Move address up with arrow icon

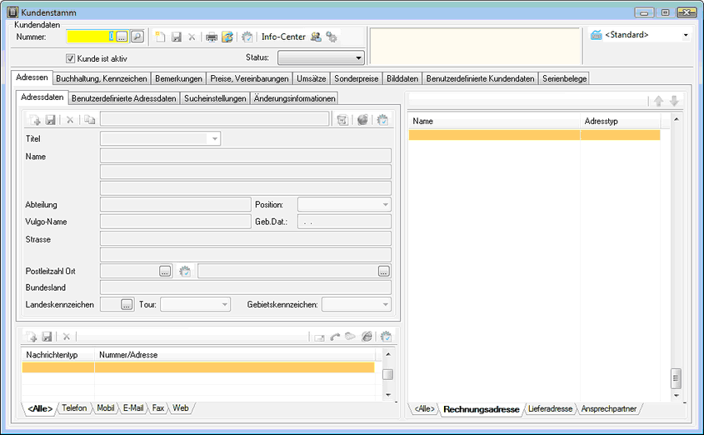coord(659,101)
